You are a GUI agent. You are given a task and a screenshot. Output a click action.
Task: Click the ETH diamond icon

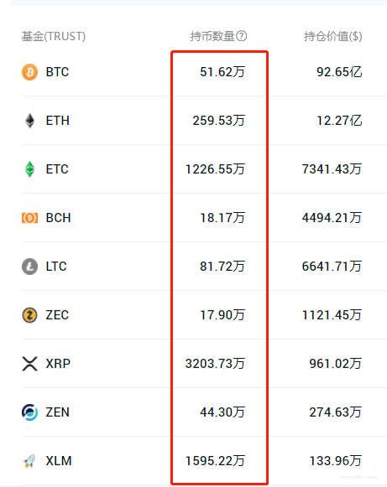click(x=30, y=121)
